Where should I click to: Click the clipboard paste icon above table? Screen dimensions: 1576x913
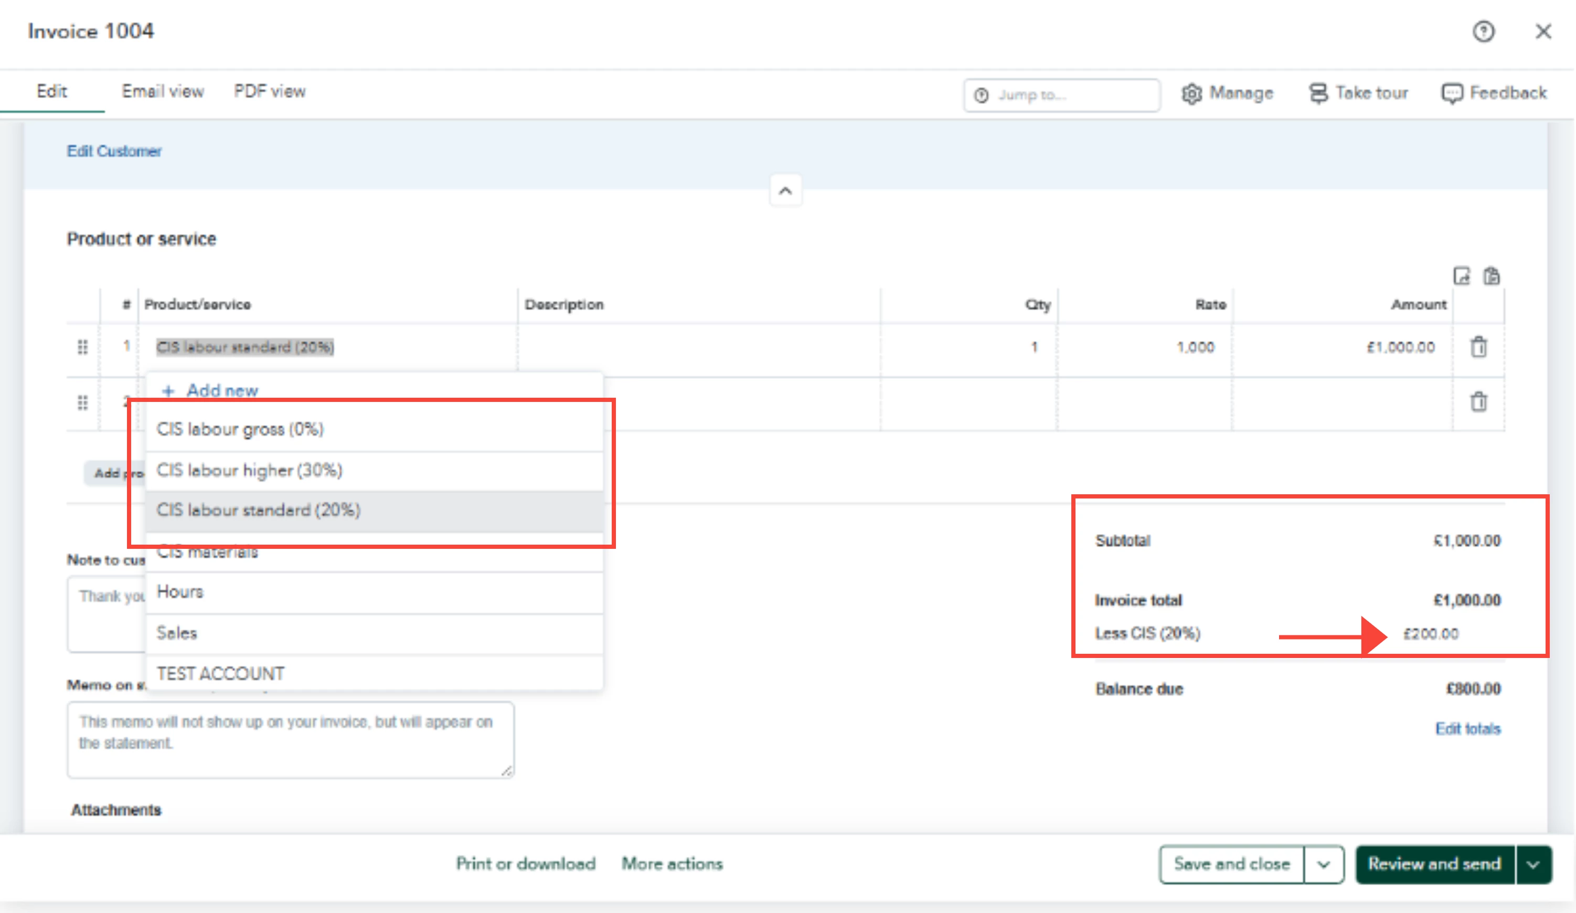pos(1492,276)
